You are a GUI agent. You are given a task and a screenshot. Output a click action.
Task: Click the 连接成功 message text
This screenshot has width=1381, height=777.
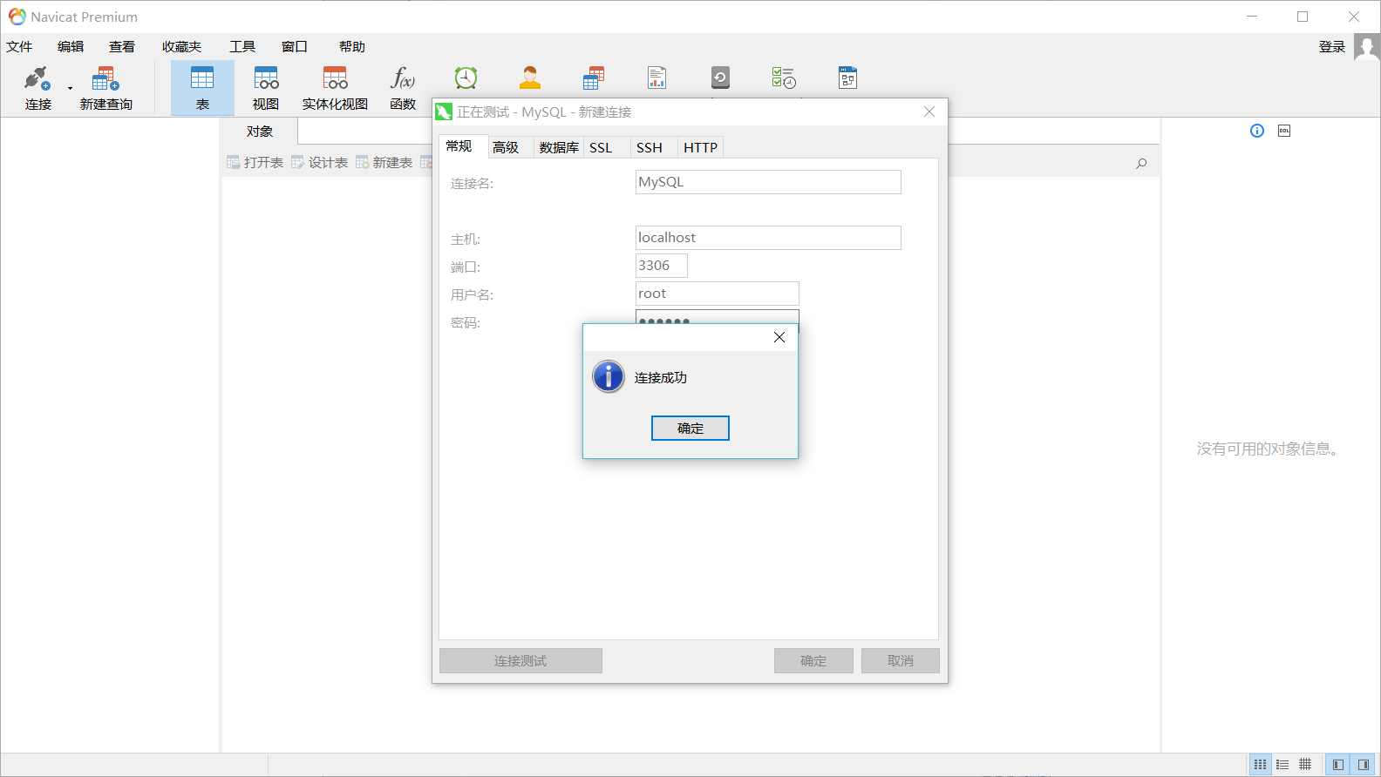coord(661,377)
